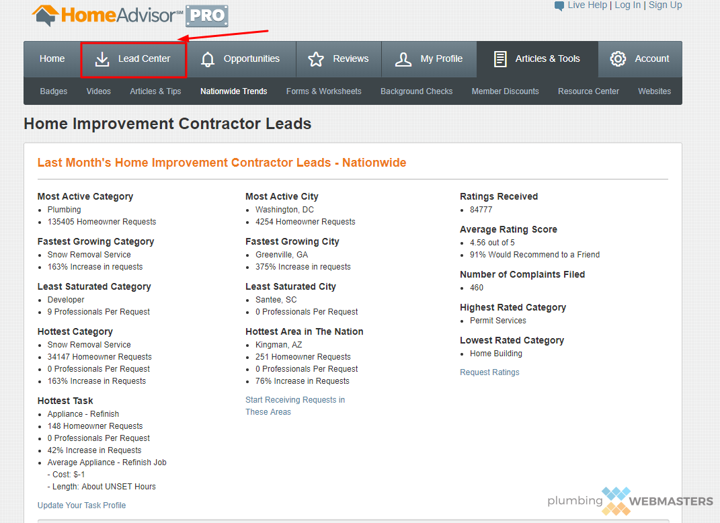The image size is (720, 523).
Task: Click 375% Increase in requests text
Action: tap(303, 266)
